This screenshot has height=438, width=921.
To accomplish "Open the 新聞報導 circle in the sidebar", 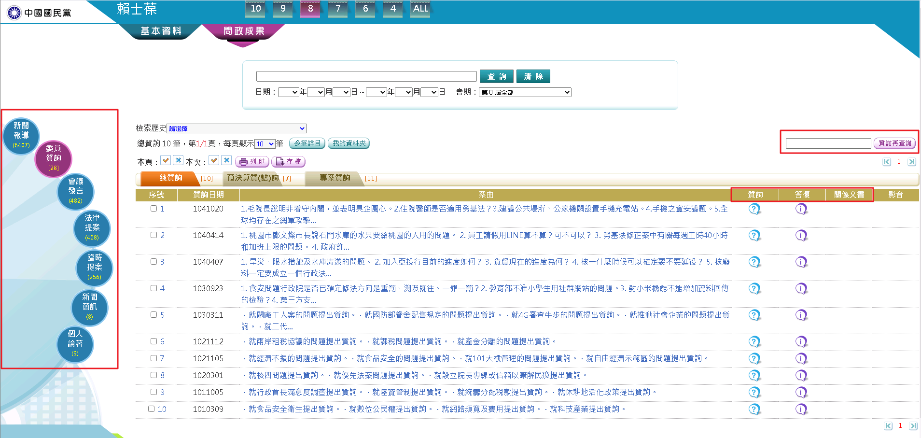I will [21, 135].
